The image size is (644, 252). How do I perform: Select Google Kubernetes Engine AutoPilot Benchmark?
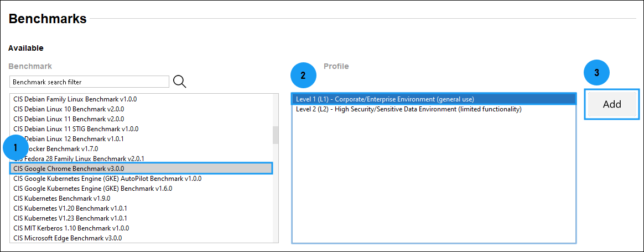pyautogui.click(x=107, y=179)
